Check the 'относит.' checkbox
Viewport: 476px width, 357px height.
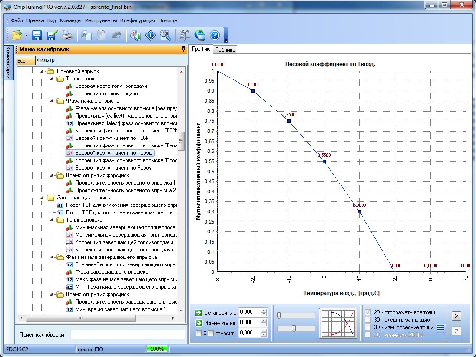(x=210, y=333)
